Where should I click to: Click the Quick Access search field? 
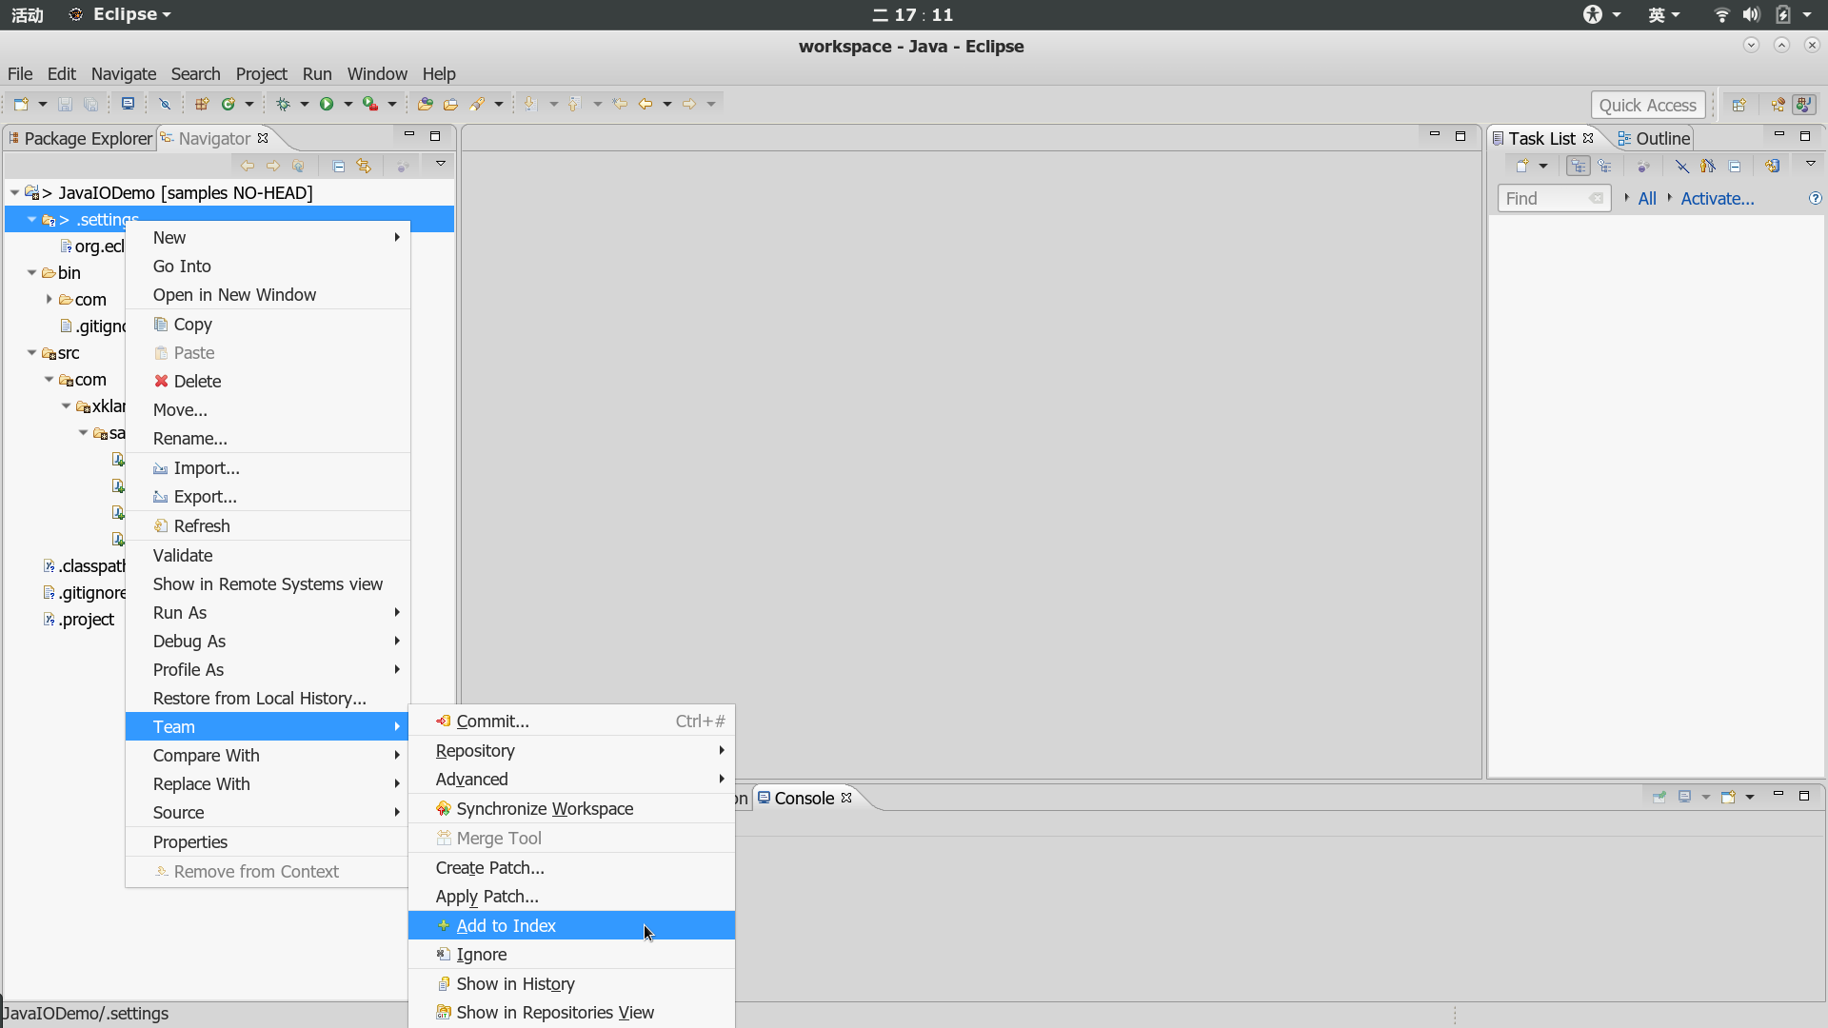(x=1647, y=105)
